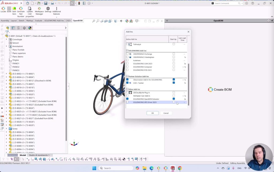The image size is (274, 172).
Task: Click the Search Commands field
Action: (x=226, y=3)
